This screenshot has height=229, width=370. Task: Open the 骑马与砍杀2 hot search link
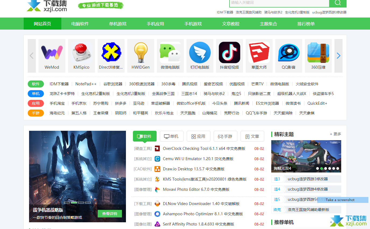(273, 12)
